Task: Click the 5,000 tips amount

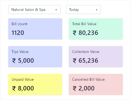Action: point(26,61)
